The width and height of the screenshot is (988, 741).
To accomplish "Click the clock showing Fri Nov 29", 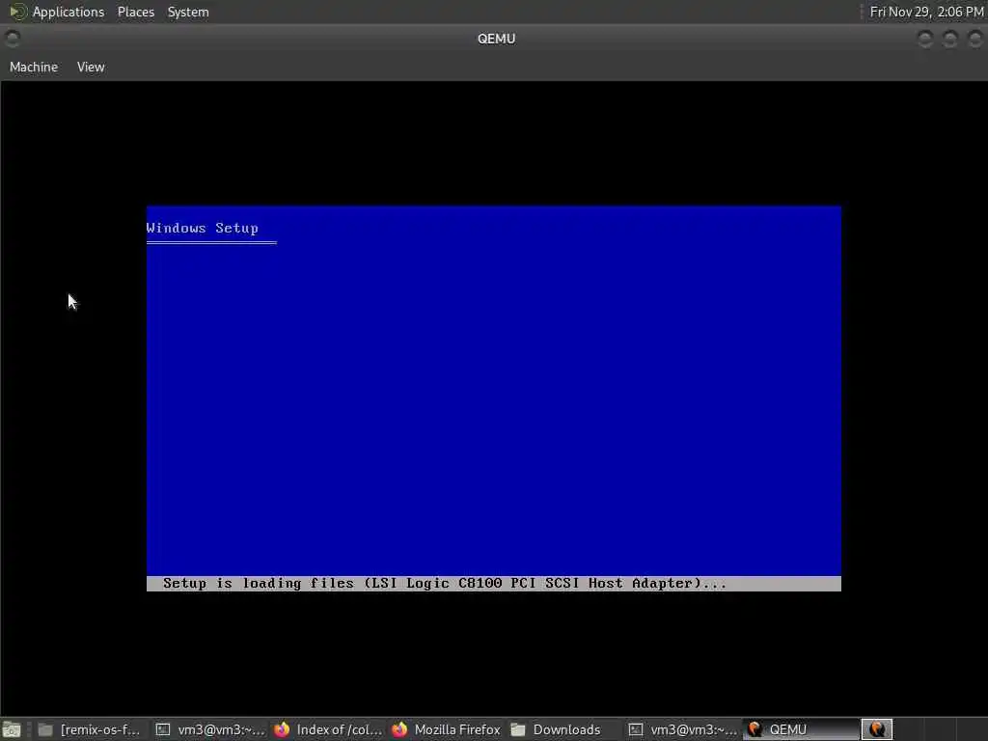I will (x=926, y=12).
